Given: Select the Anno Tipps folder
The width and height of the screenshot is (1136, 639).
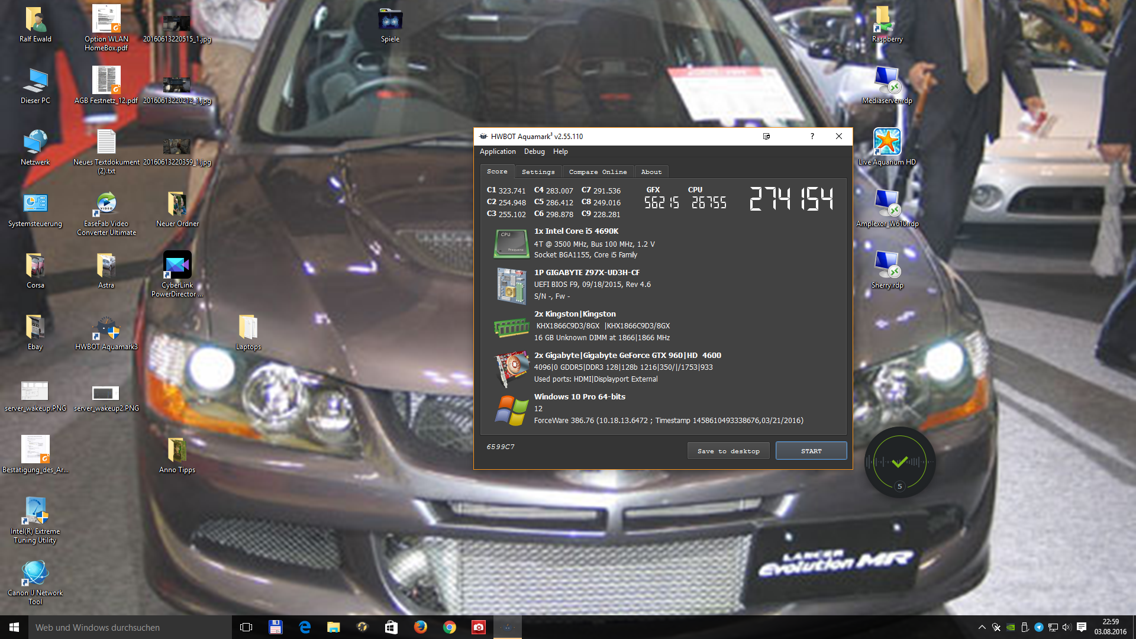Looking at the screenshot, I should tap(177, 455).
